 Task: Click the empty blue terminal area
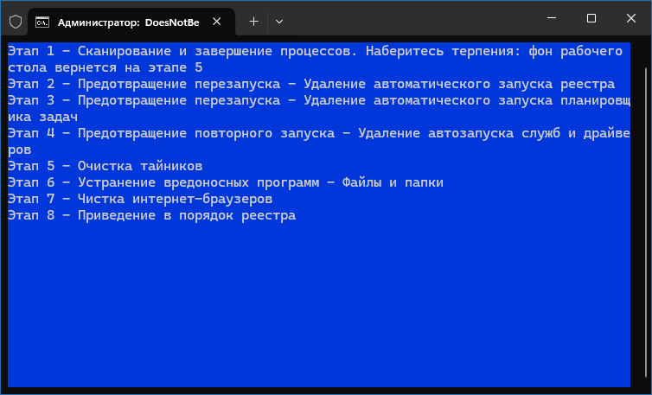click(x=320, y=303)
